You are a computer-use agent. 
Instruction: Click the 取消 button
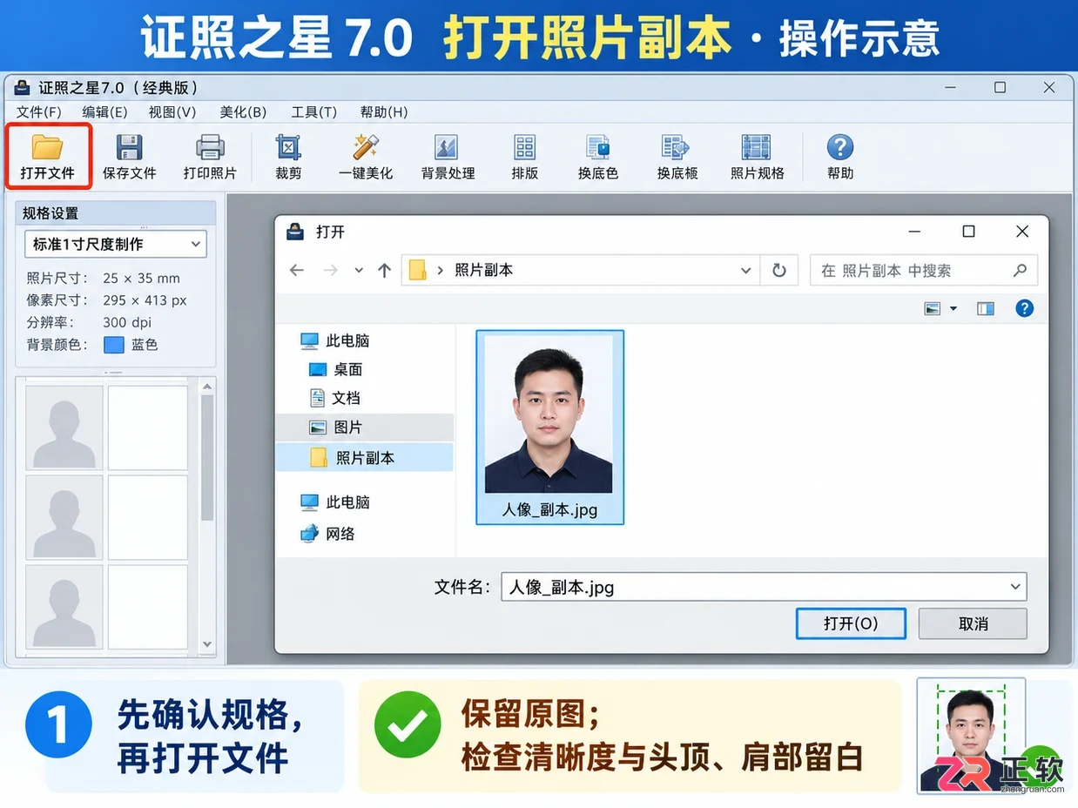(973, 624)
